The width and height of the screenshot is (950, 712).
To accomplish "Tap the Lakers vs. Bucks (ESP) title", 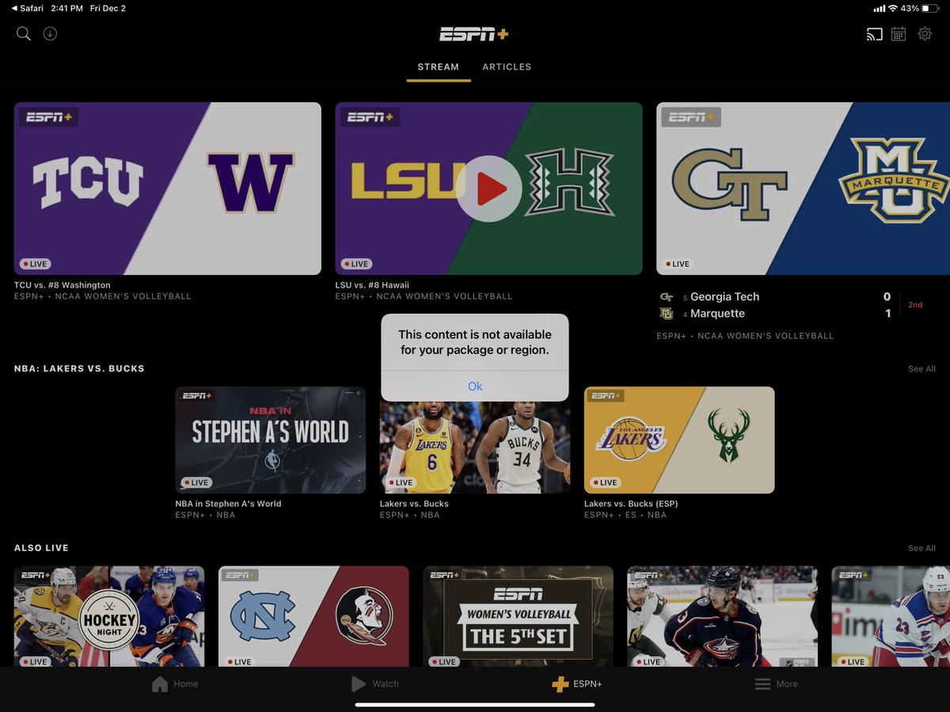I will pos(631,504).
